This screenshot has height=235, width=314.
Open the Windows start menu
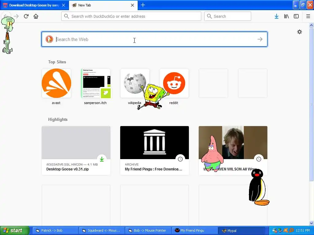[x=14, y=230]
